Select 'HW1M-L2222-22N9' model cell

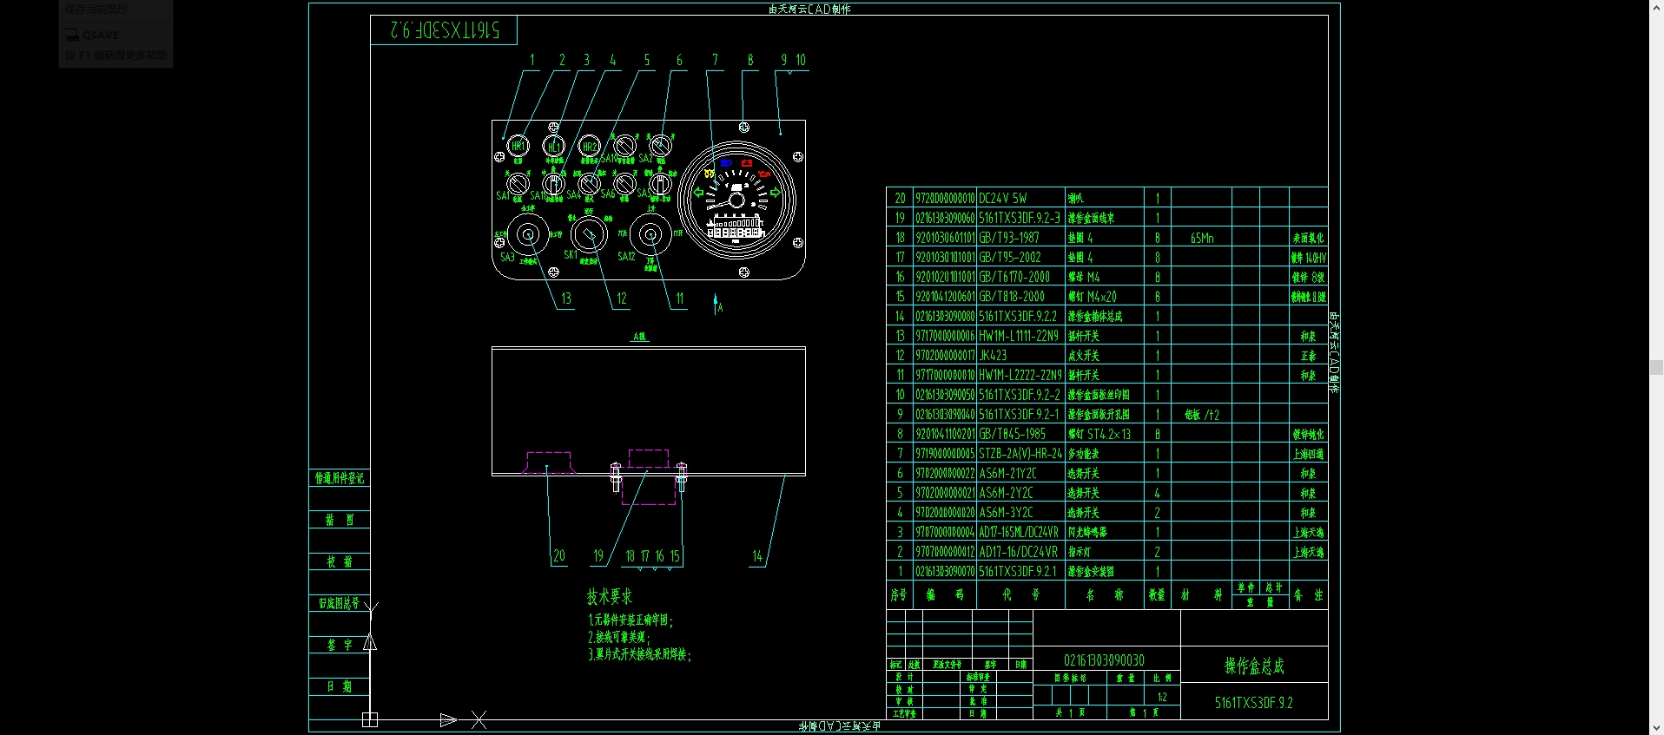tap(1020, 375)
